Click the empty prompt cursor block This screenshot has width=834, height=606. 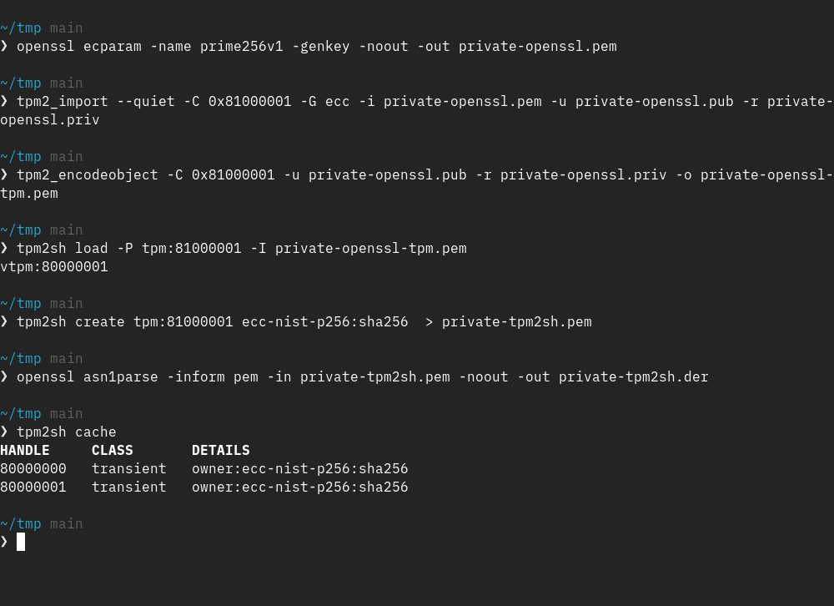click(x=21, y=542)
